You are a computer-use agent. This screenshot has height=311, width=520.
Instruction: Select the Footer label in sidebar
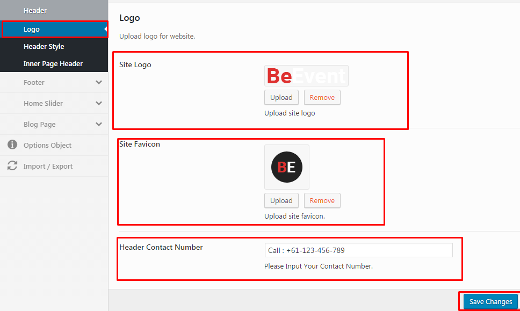[x=34, y=83]
